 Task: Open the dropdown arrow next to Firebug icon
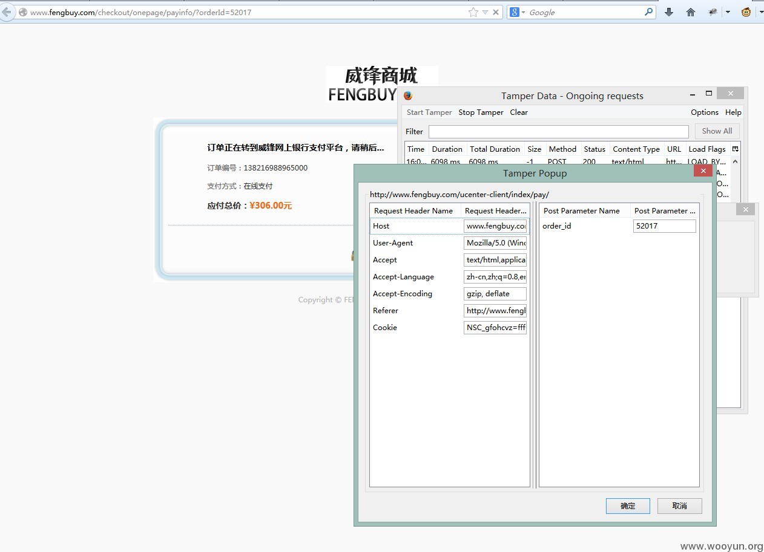(x=728, y=12)
